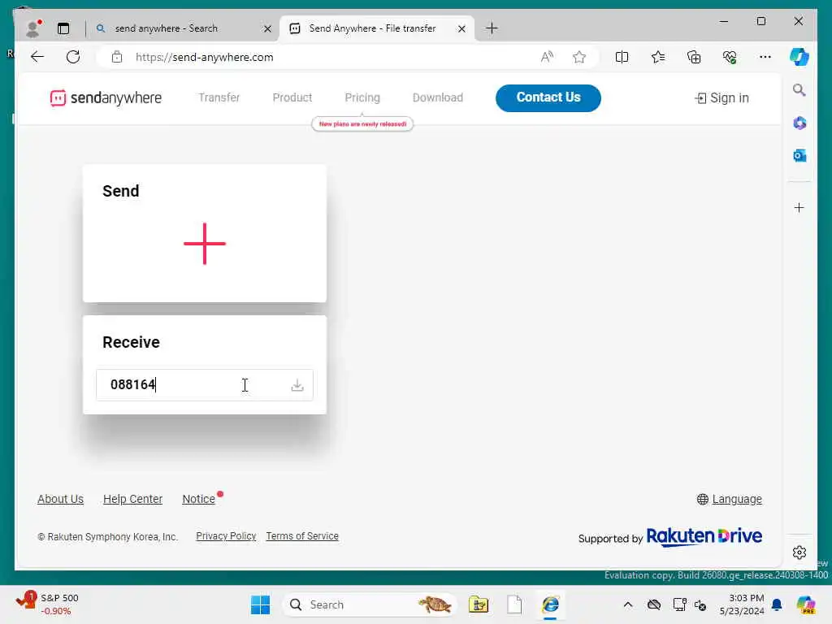Open a new browser tab

coord(492,28)
